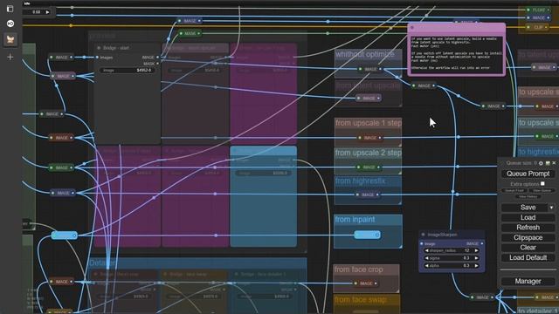
Task: Decrease sharpen_radius with left arrow
Action: (427, 250)
